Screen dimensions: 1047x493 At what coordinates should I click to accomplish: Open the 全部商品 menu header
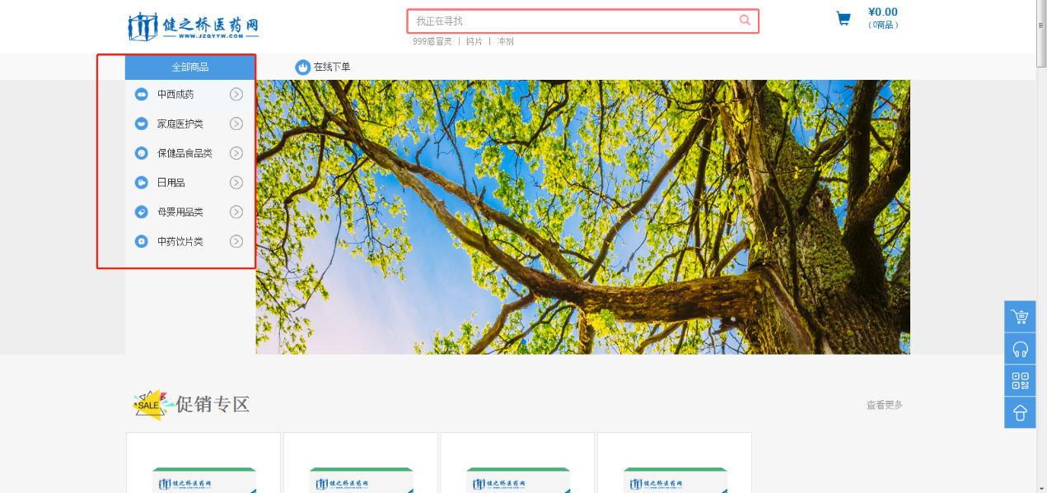(x=190, y=67)
